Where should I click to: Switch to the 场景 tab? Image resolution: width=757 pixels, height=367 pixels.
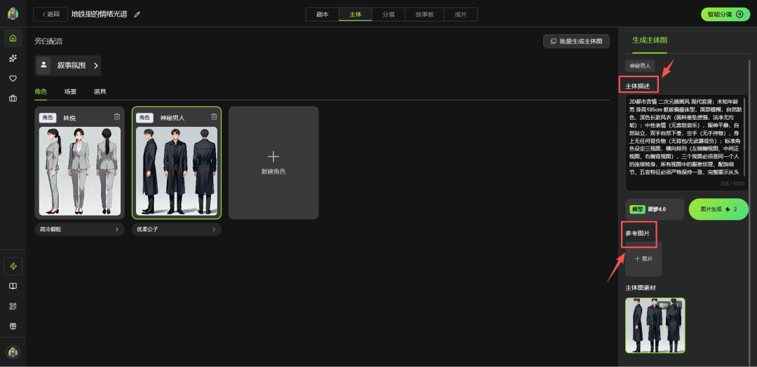[x=71, y=92]
